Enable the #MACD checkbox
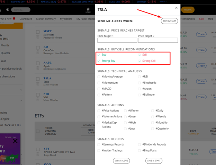The width and height of the screenshot is (216, 165). click(x=99, y=89)
